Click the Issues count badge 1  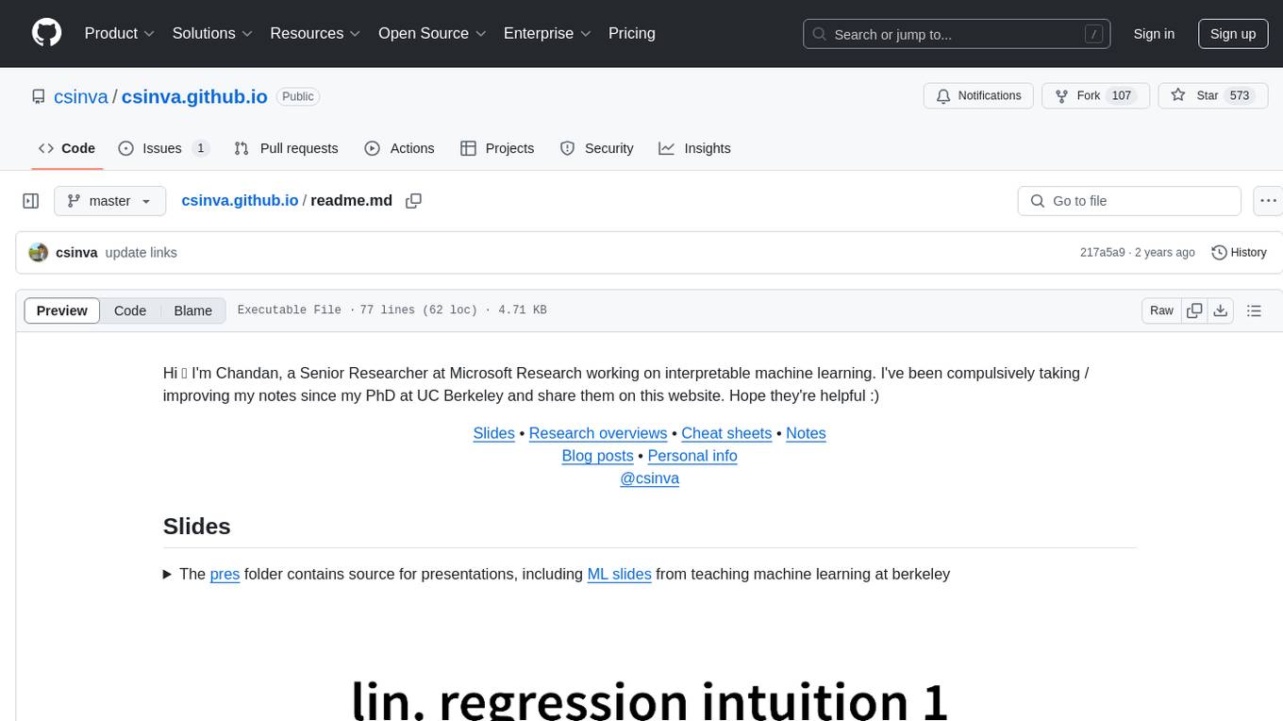[x=200, y=148]
